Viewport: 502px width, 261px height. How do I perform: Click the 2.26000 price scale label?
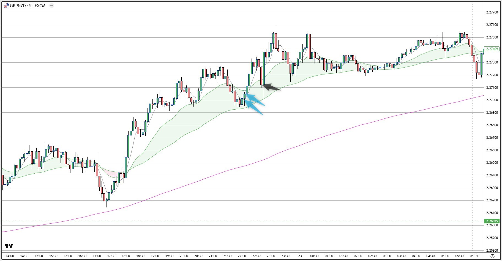(x=492, y=225)
